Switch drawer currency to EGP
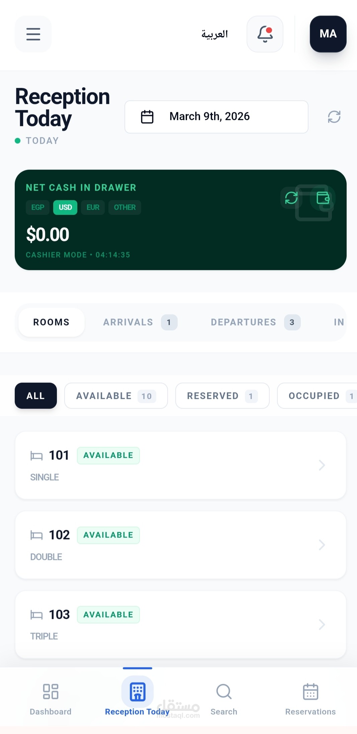The image size is (357, 734). click(37, 207)
